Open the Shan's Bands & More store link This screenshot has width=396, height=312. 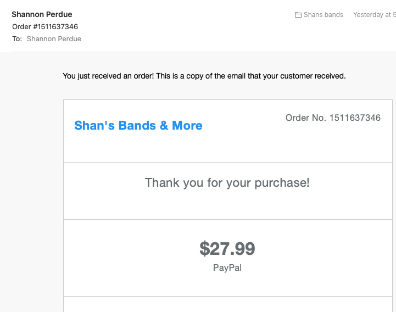[x=138, y=125]
